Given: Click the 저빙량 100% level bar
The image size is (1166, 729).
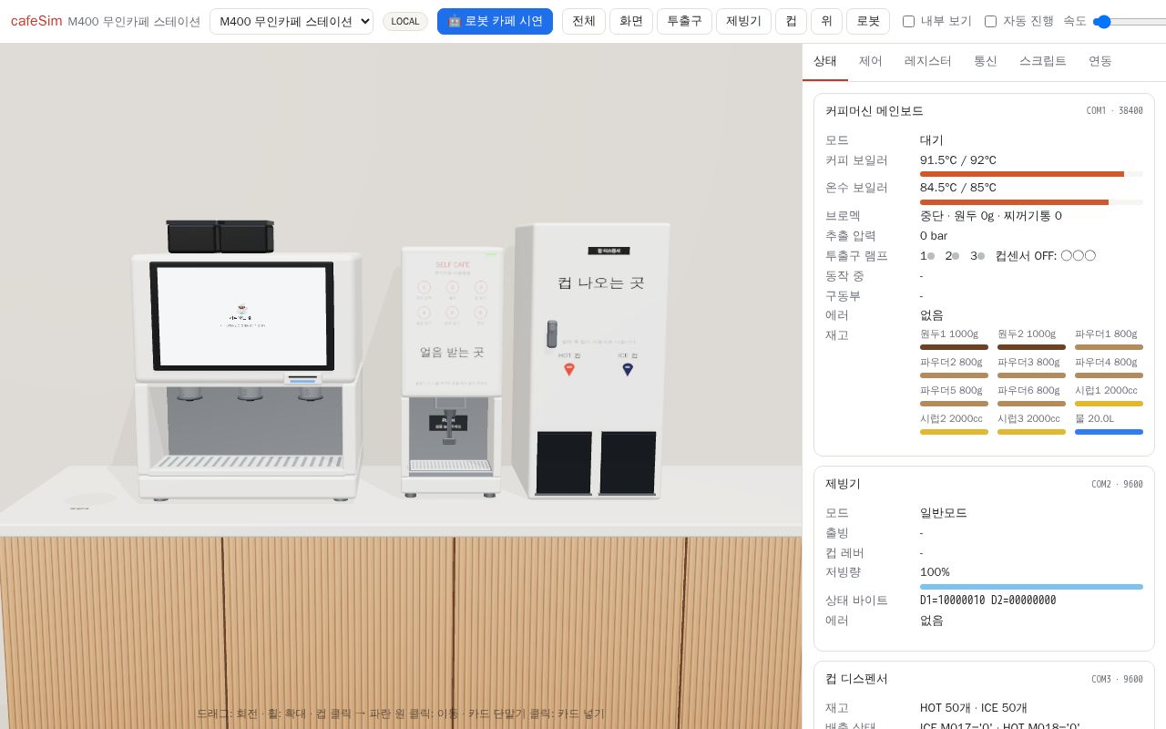Looking at the screenshot, I should click(x=1031, y=587).
